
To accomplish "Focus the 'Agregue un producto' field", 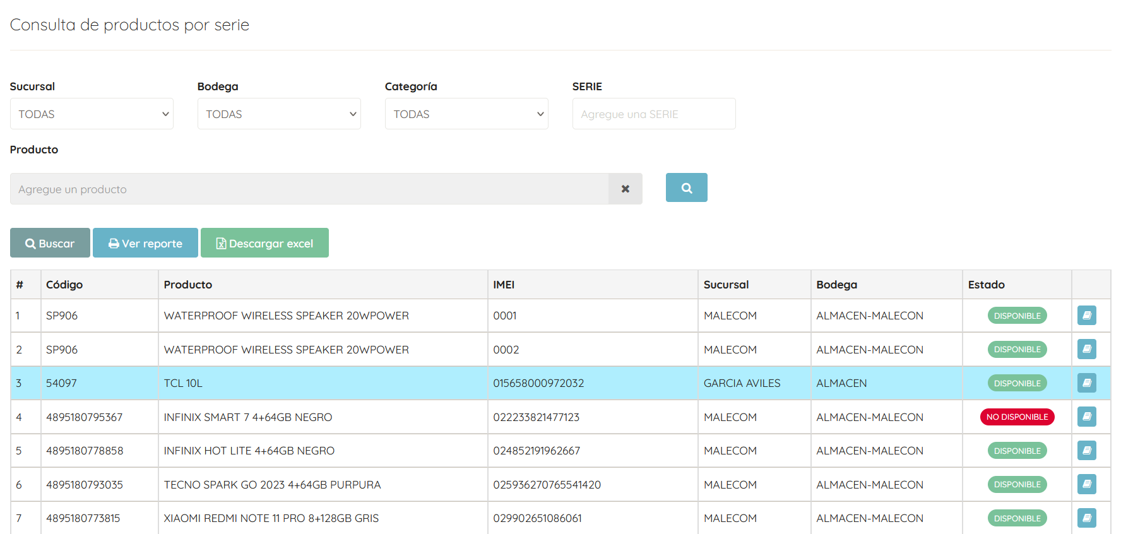I will 309,189.
